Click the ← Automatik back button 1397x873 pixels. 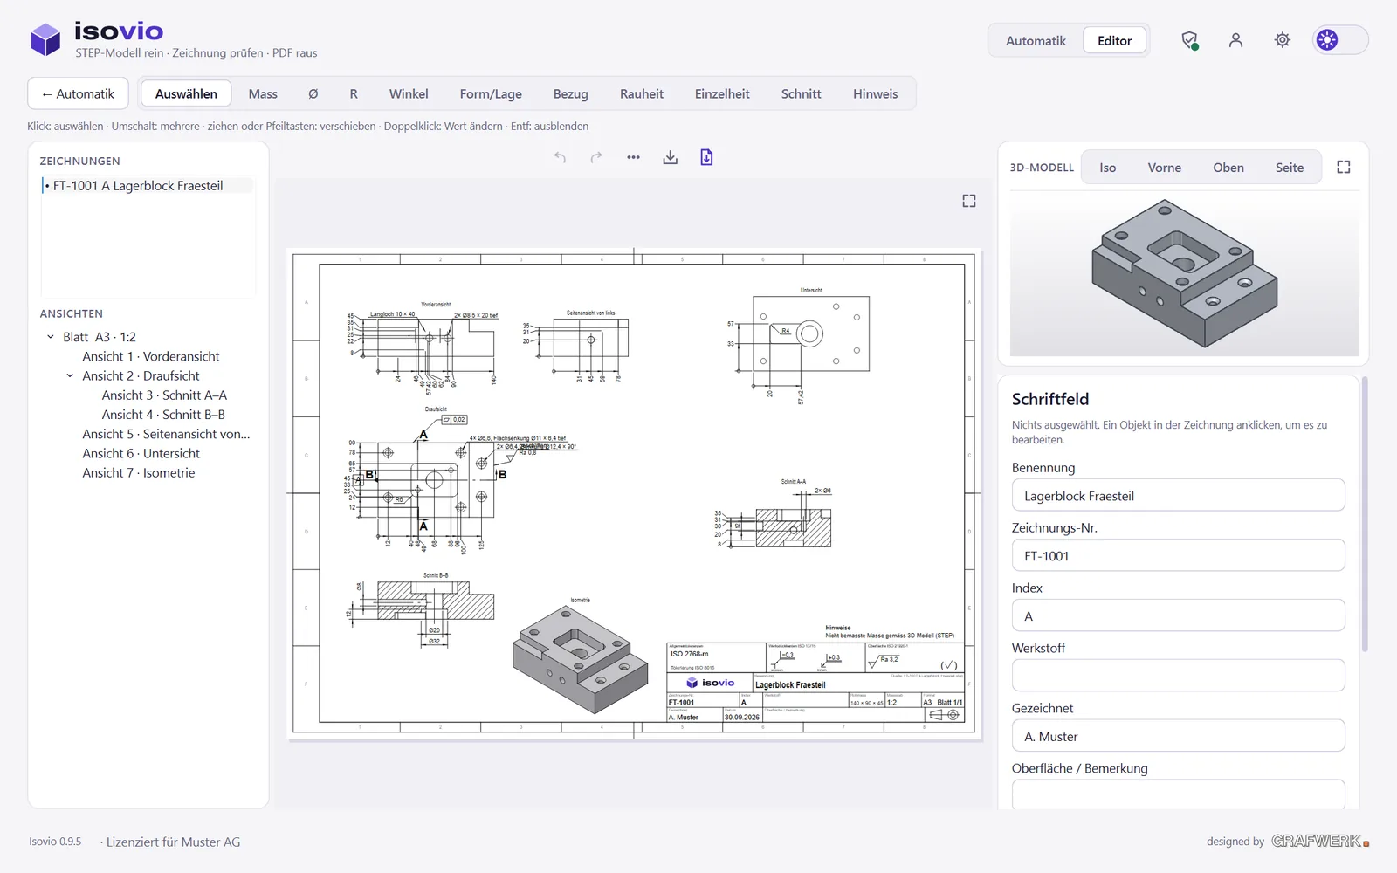[x=78, y=93]
